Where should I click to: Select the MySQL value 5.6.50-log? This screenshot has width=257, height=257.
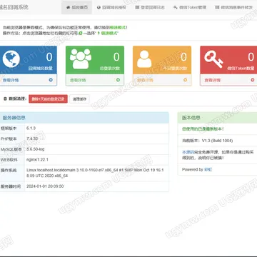point(36,149)
